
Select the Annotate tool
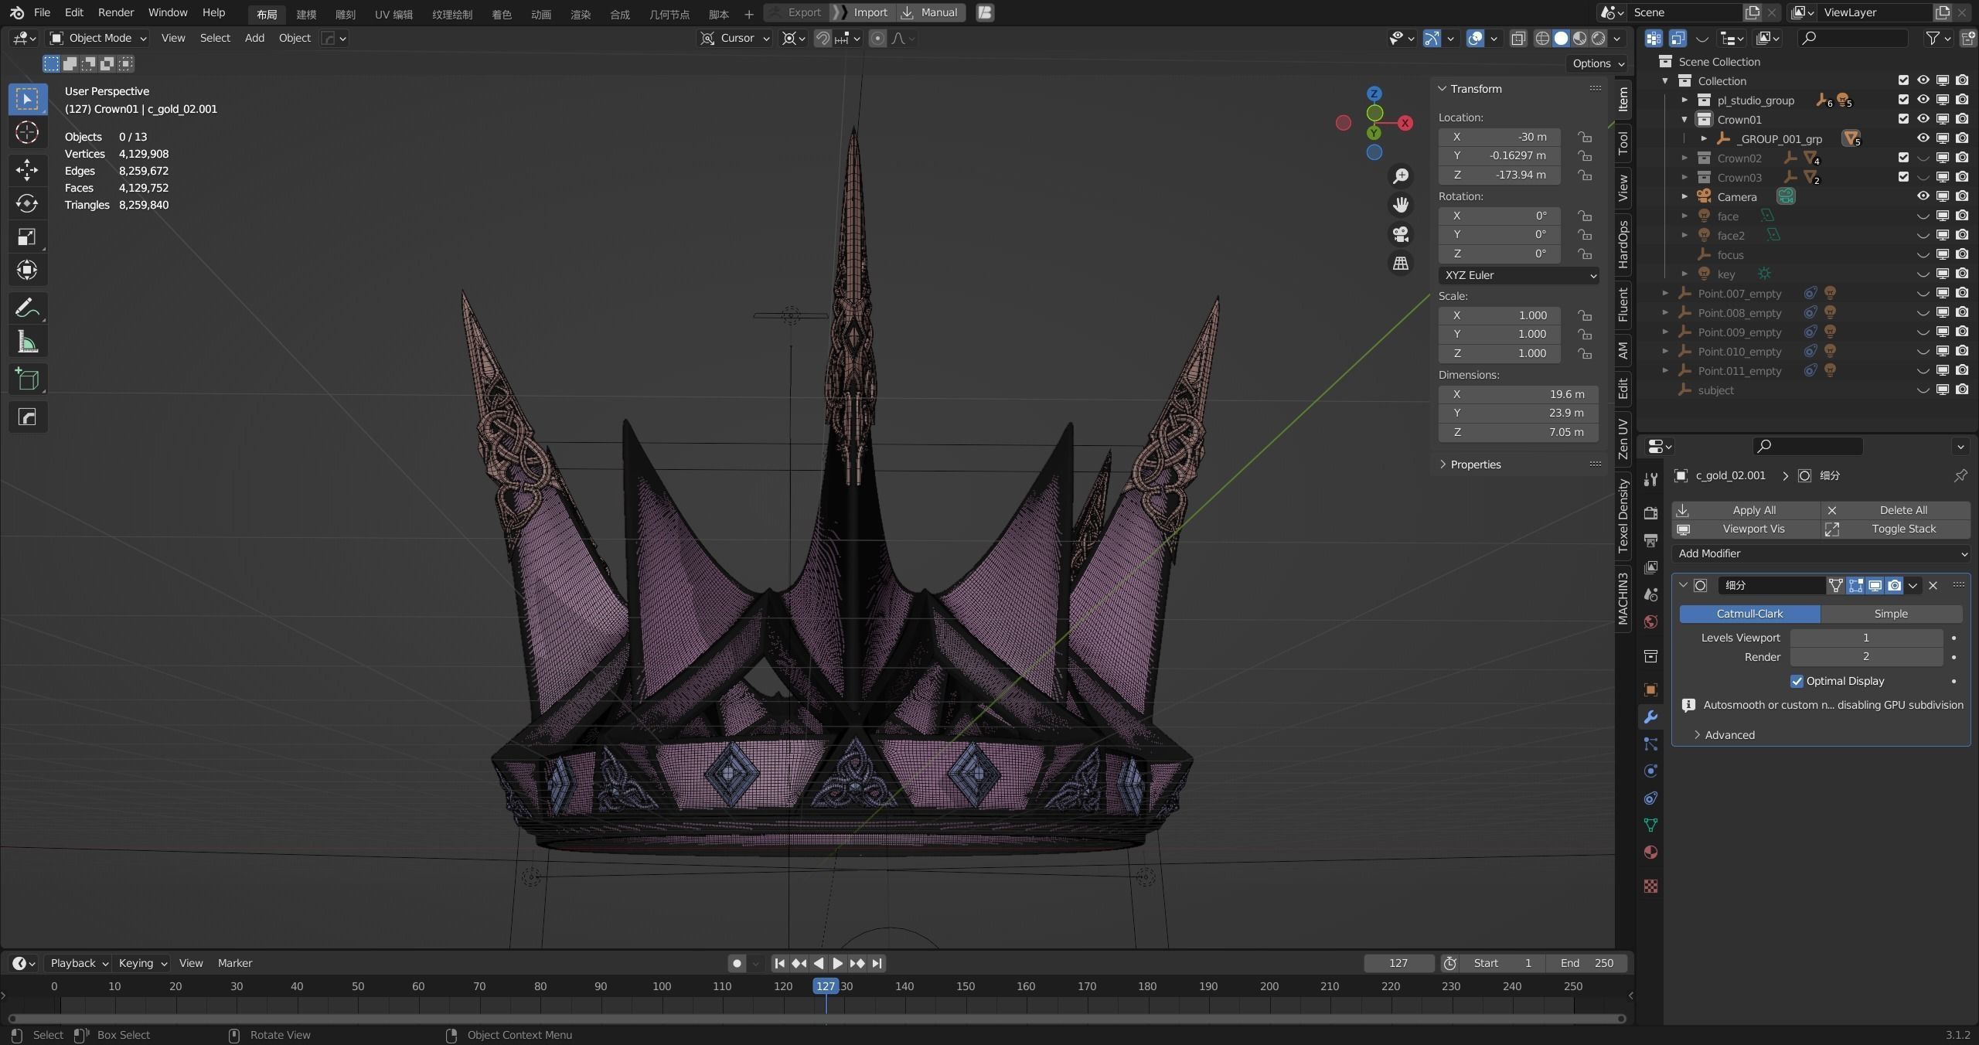(27, 308)
